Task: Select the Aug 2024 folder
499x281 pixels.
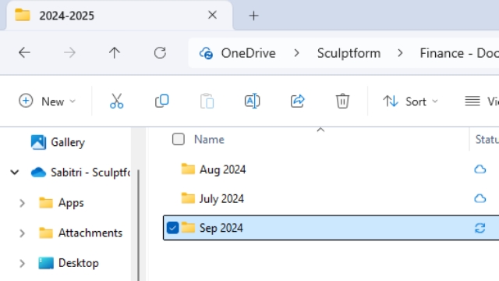Action: (222, 169)
